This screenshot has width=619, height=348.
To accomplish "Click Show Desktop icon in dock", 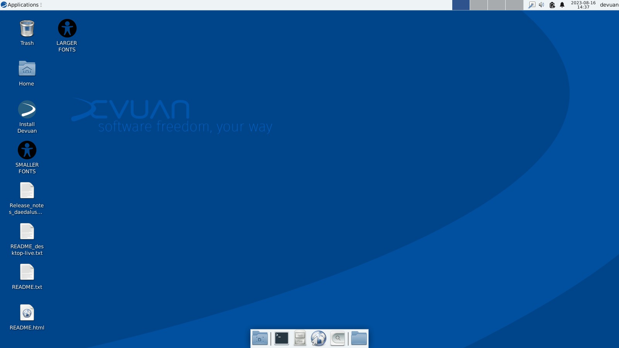I will [x=260, y=338].
